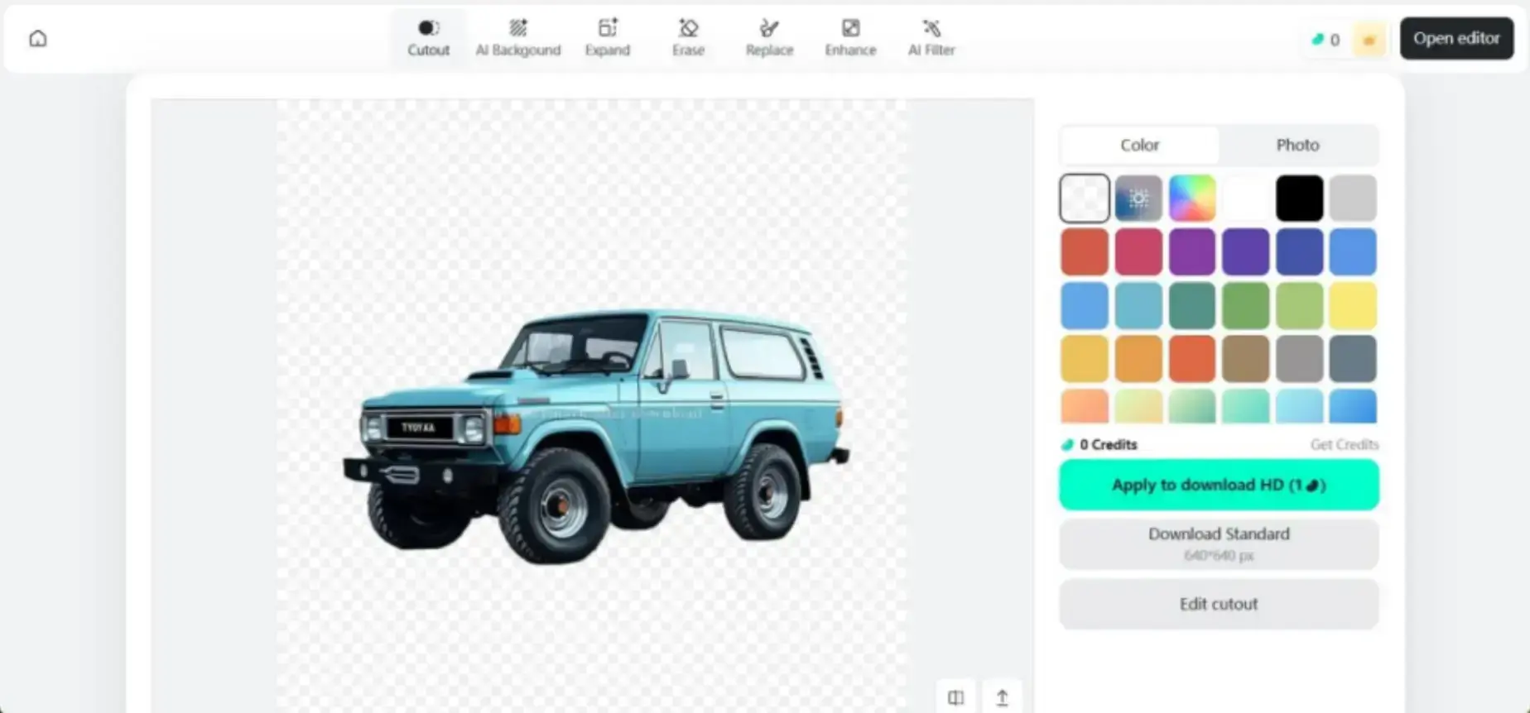Open the AI Filter tool

coord(931,38)
